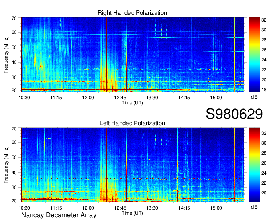The image size is (271, 220).
Task: Click the Time (UT) label under the right-handed plot
Action: click(x=132, y=103)
